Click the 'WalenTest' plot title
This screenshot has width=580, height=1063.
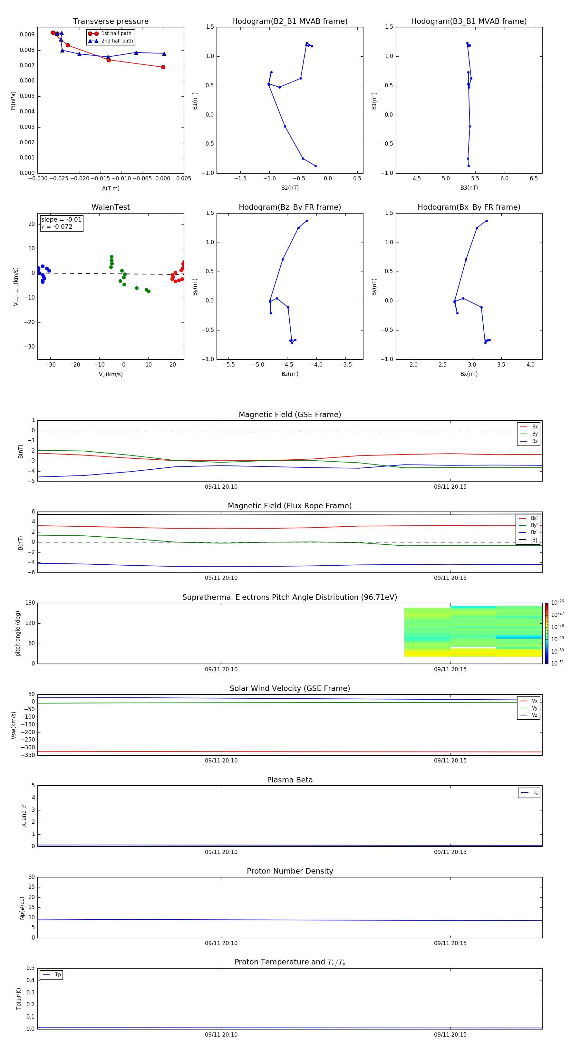[111, 207]
